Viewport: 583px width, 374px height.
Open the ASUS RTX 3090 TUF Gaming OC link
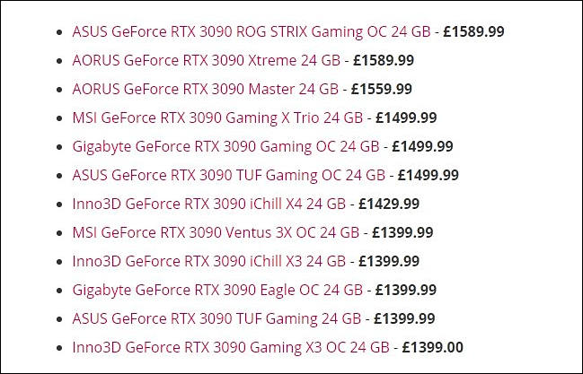click(229, 175)
